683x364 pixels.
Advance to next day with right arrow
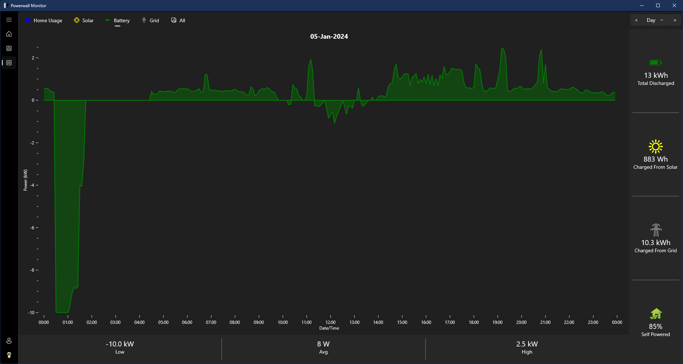pos(675,20)
